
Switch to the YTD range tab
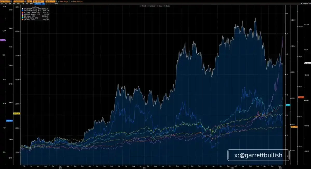click(x=19, y=4)
